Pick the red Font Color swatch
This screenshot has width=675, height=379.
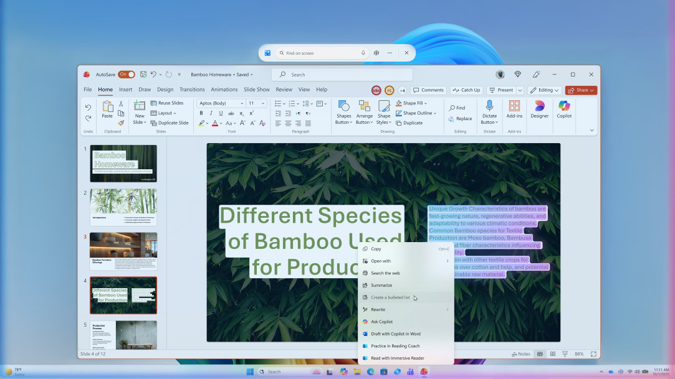(x=215, y=124)
